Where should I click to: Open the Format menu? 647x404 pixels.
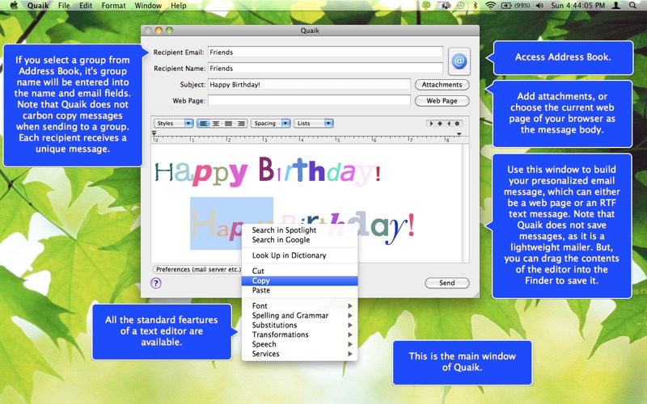click(113, 6)
